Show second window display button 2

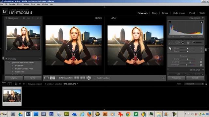pyautogui.click(x=9, y=84)
